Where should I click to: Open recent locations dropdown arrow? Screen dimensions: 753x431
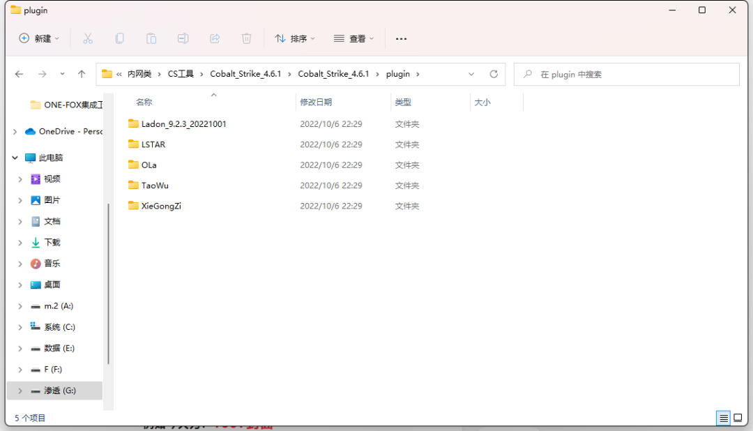click(63, 74)
